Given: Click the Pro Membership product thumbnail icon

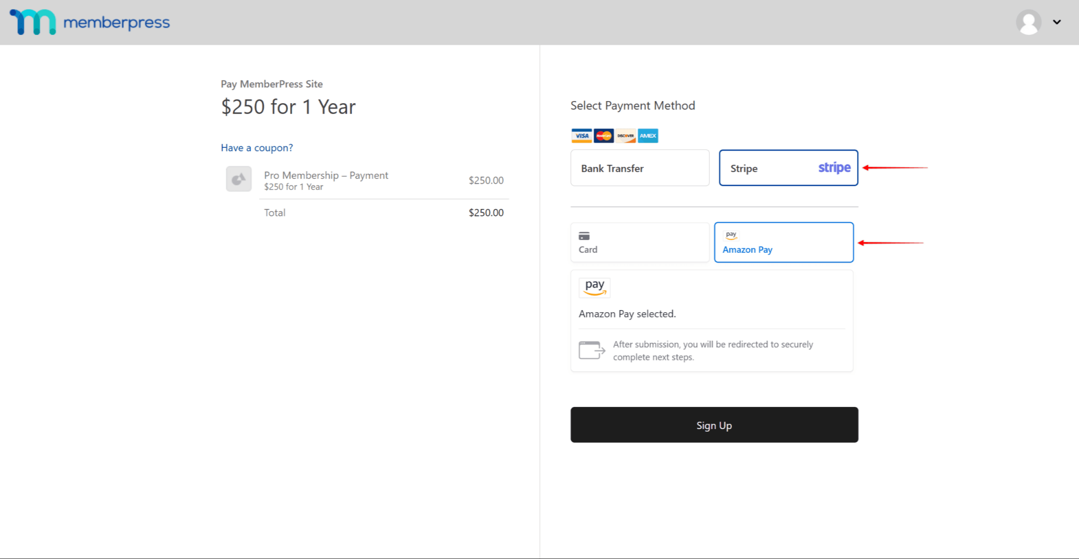Looking at the screenshot, I should (x=238, y=179).
